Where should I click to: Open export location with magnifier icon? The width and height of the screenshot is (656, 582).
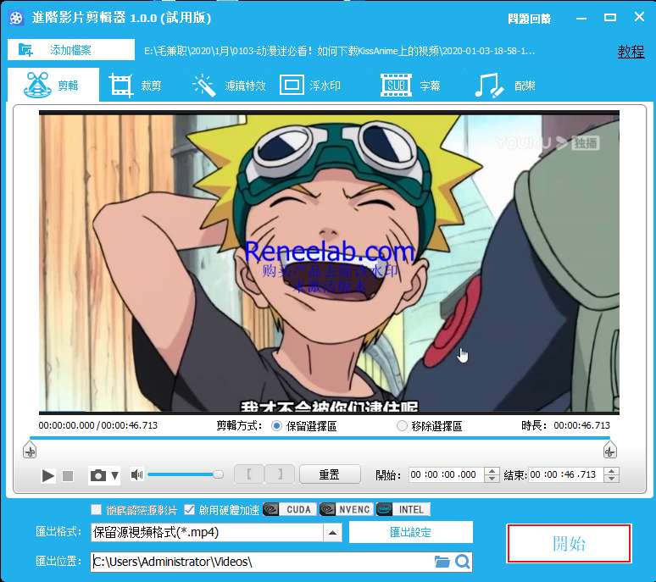coord(463,562)
